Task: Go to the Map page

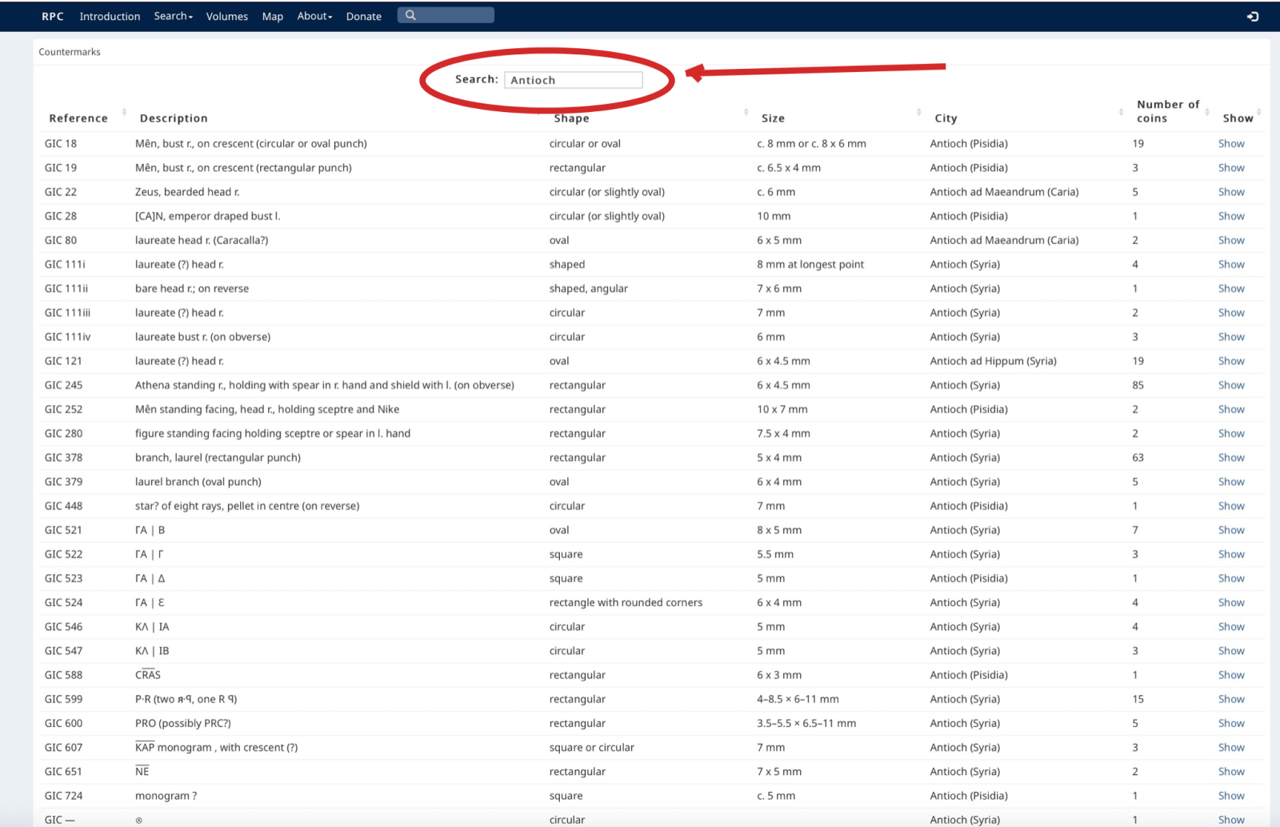Action: point(273,16)
